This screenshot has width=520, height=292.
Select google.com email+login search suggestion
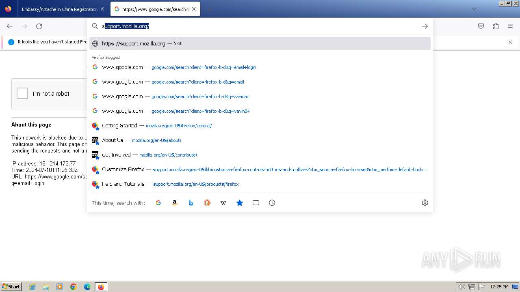click(x=260, y=67)
